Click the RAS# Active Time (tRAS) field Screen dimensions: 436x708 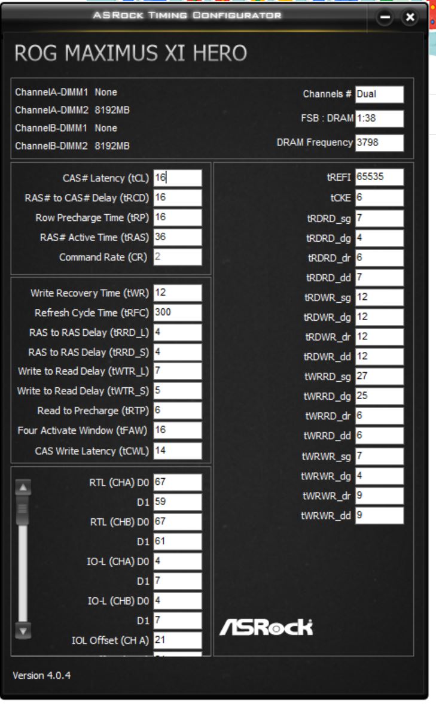coord(178,238)
